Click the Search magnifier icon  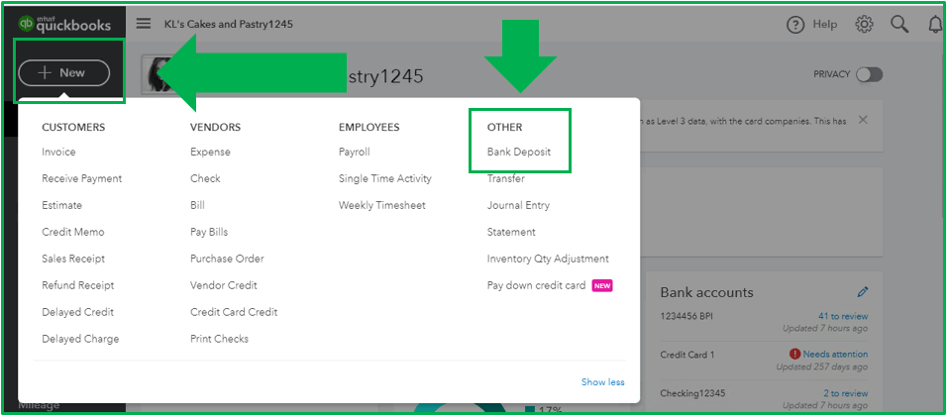(899, 24)
